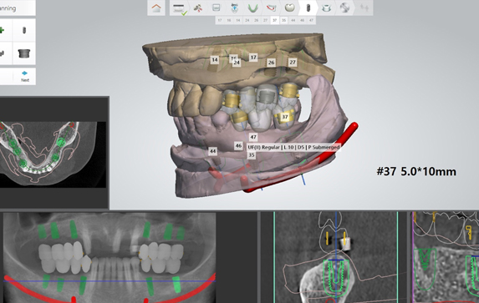Viewport: 479px width, 303px height.
Task: Click the dark abutment sleeve tool icon
Action: click(x=24, y=53)
